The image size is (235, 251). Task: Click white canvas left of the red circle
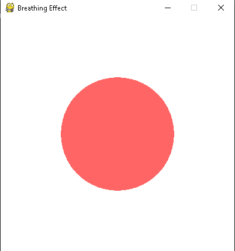pos(31,134)
